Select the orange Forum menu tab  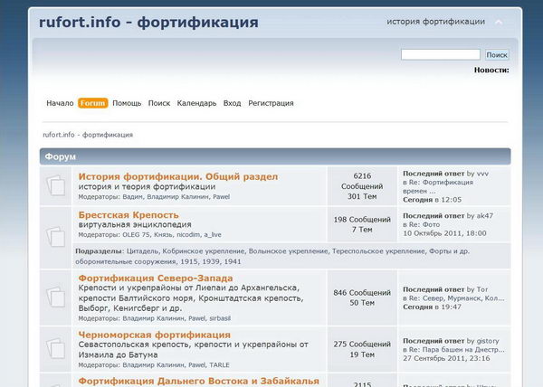point(93,103)
